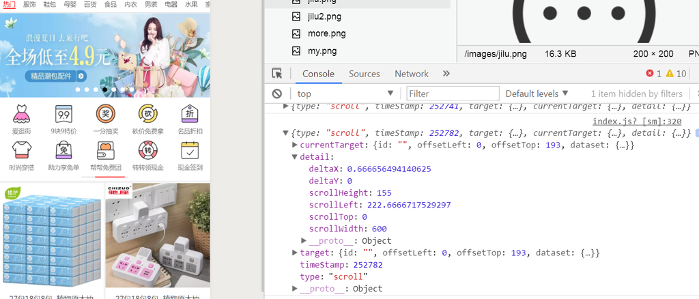Select the 内衣 category tab
Image resolution: width=699 pixels, height=299 pixels.
click(130, 5)
